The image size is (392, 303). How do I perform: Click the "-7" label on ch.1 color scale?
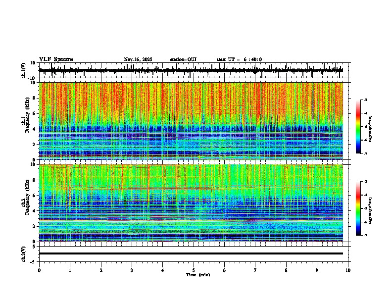tap(365, 153)
